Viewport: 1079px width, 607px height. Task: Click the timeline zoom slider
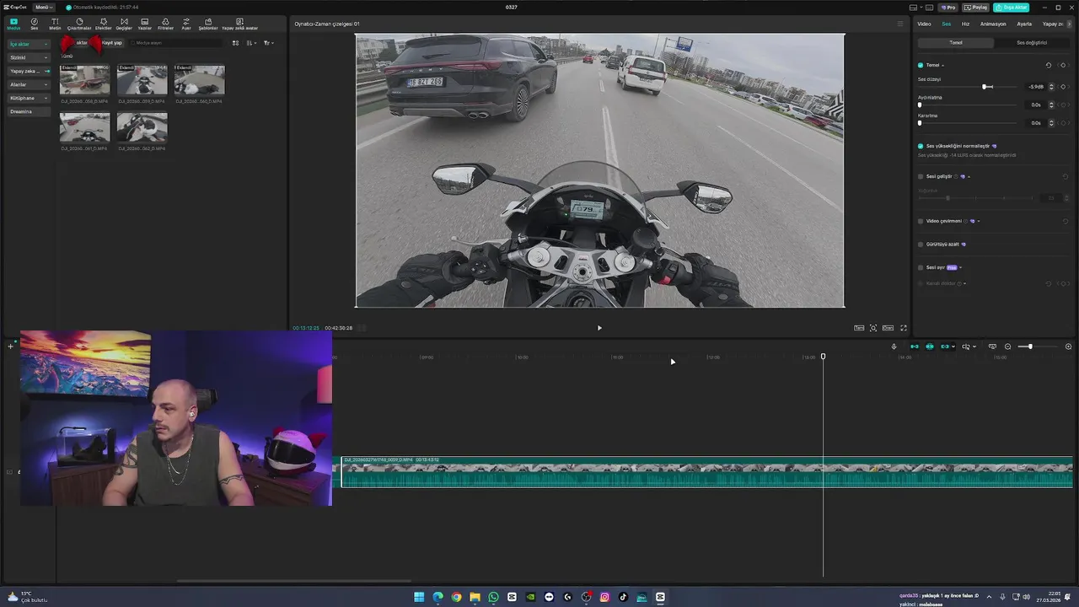tap(1029, 346)
